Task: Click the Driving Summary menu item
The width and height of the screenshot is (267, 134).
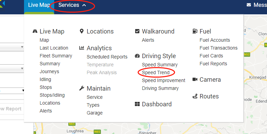Action: coord(160,89)
